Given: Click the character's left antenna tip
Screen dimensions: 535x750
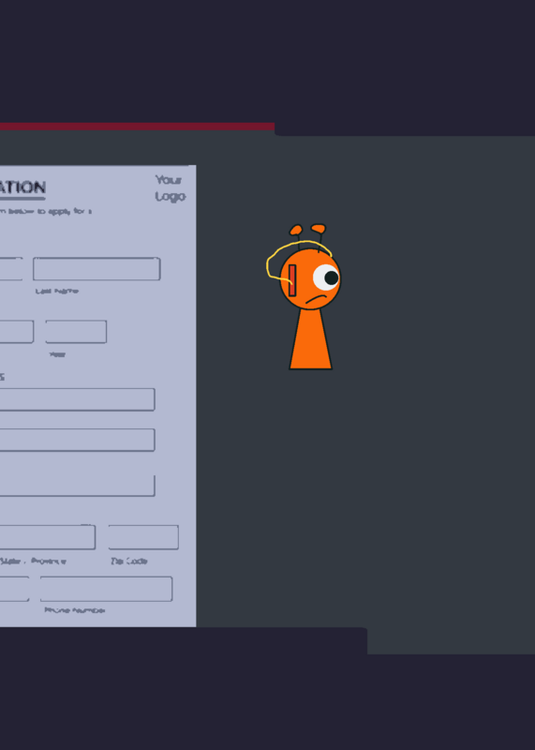Looking at the screenshot, I should [296, 230].
